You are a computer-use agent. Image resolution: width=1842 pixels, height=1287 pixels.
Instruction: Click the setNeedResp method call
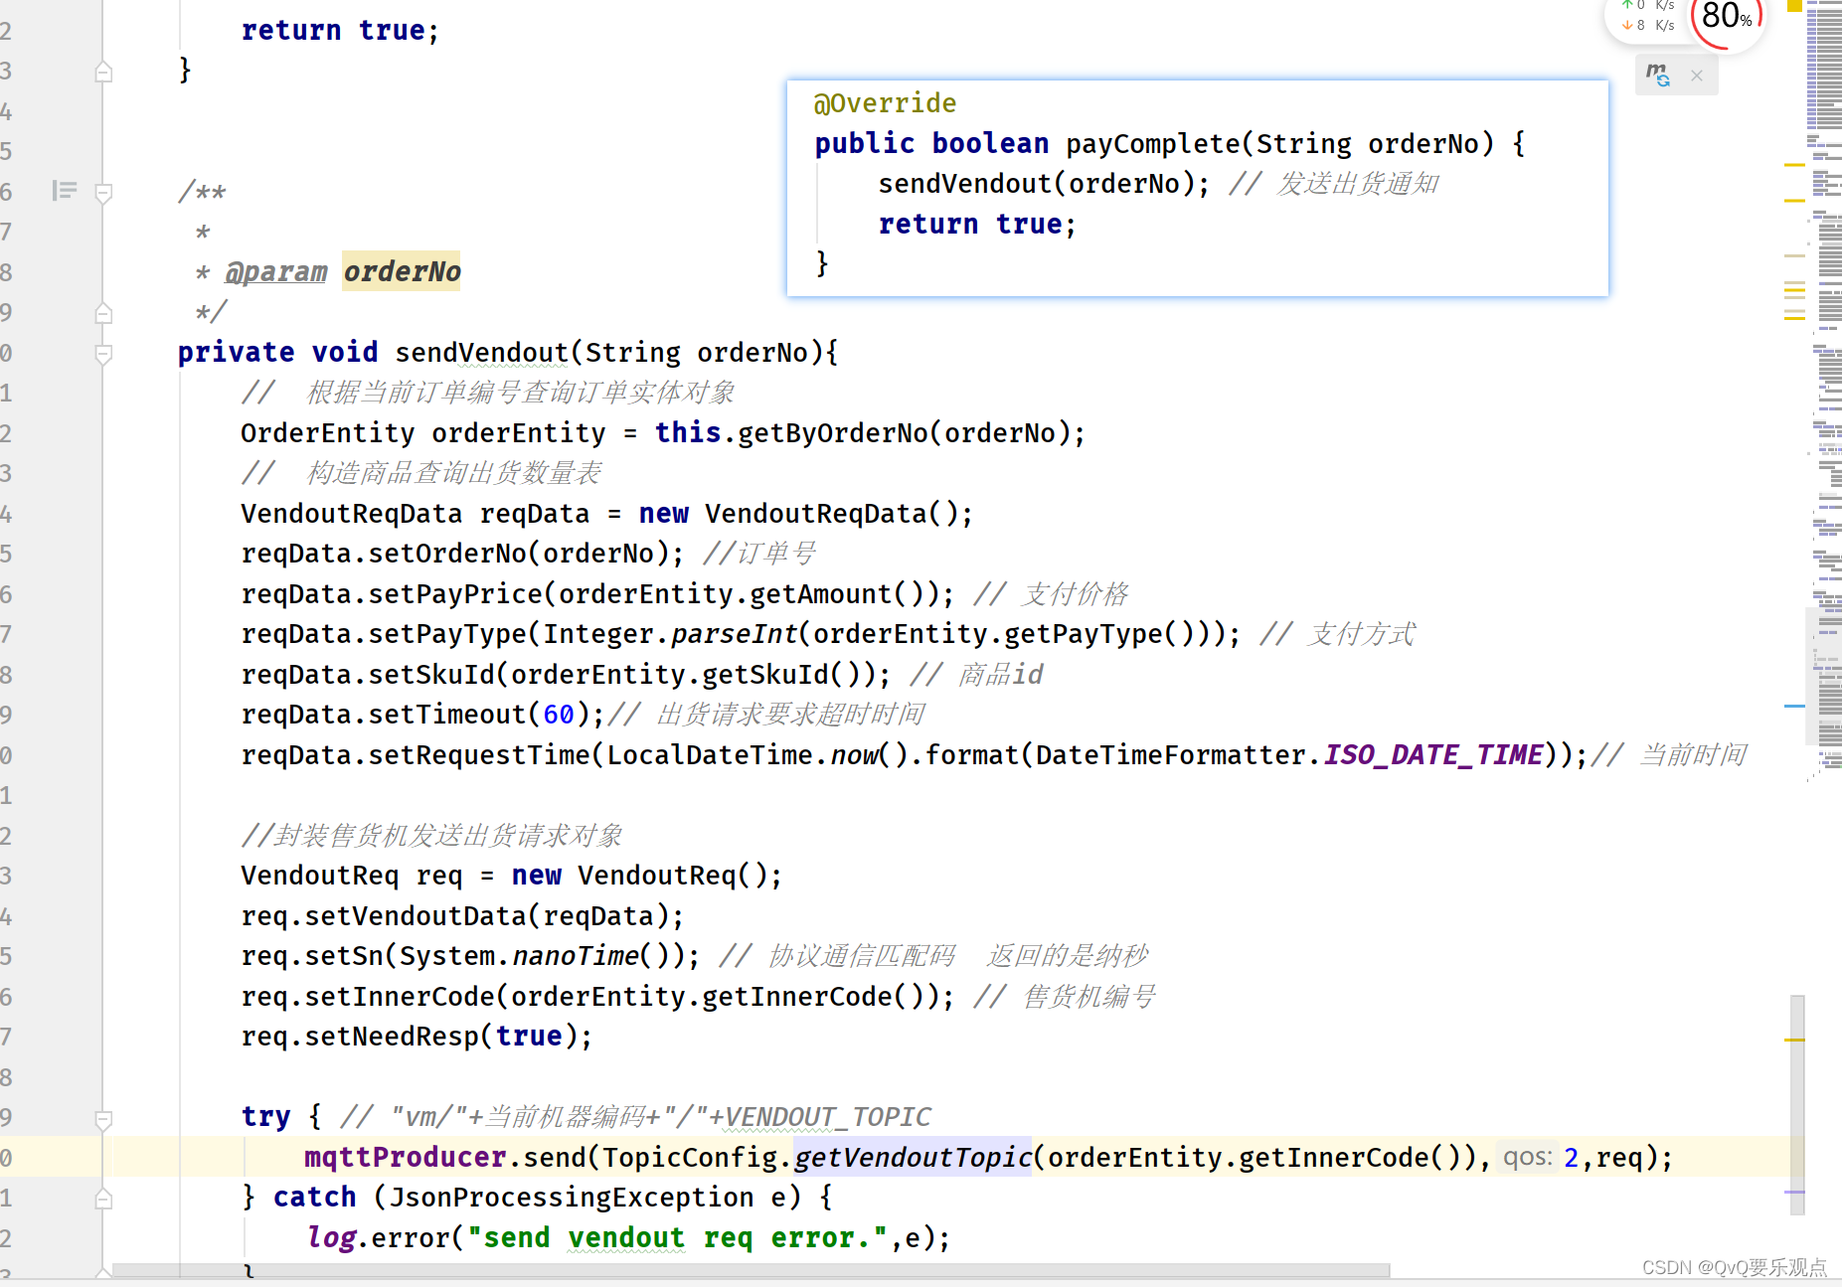(392, 1037)
